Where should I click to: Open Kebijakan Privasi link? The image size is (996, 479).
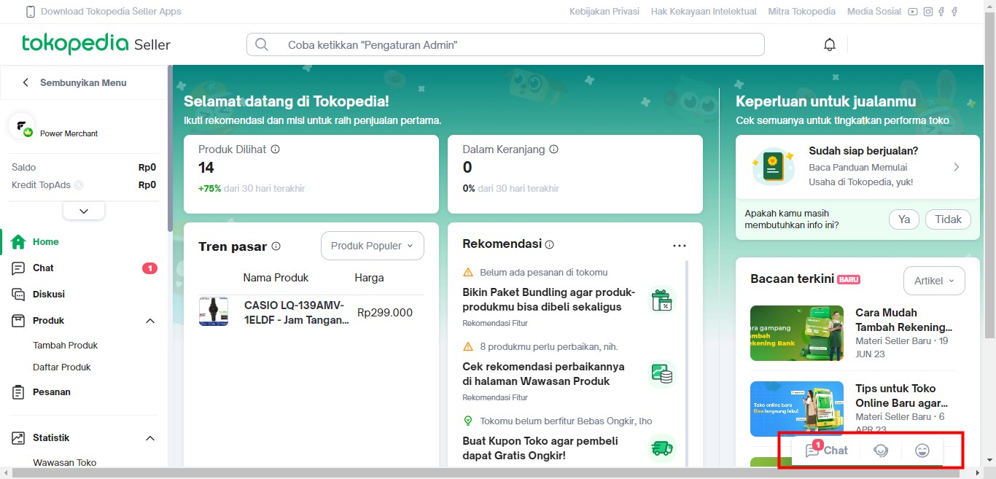(x=604, y=12)
